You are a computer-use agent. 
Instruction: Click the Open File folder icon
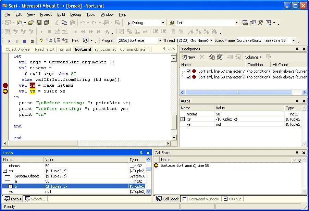31,23
